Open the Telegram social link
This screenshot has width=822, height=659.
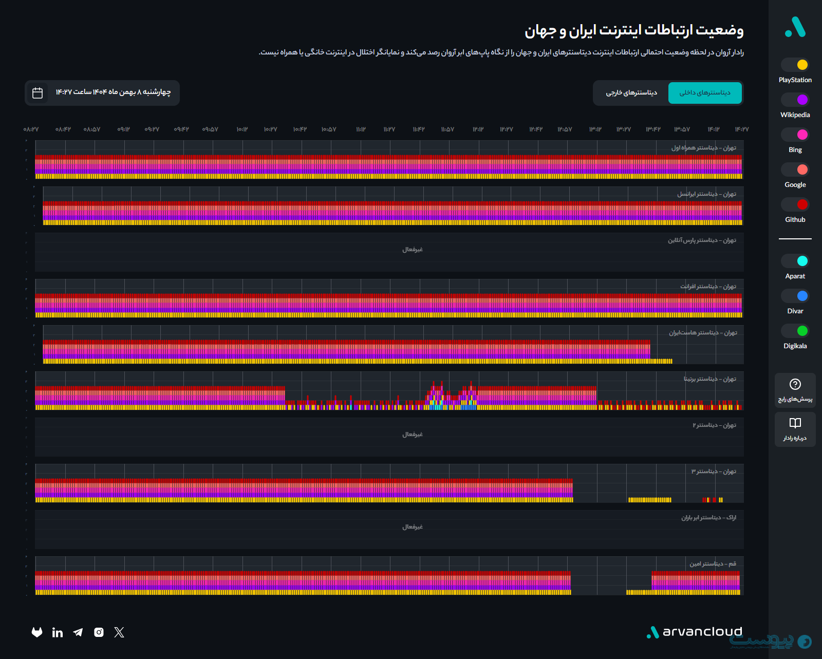78,632
